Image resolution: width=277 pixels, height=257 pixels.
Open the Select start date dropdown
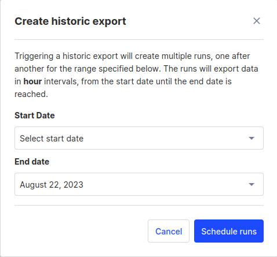pos(139,138)
